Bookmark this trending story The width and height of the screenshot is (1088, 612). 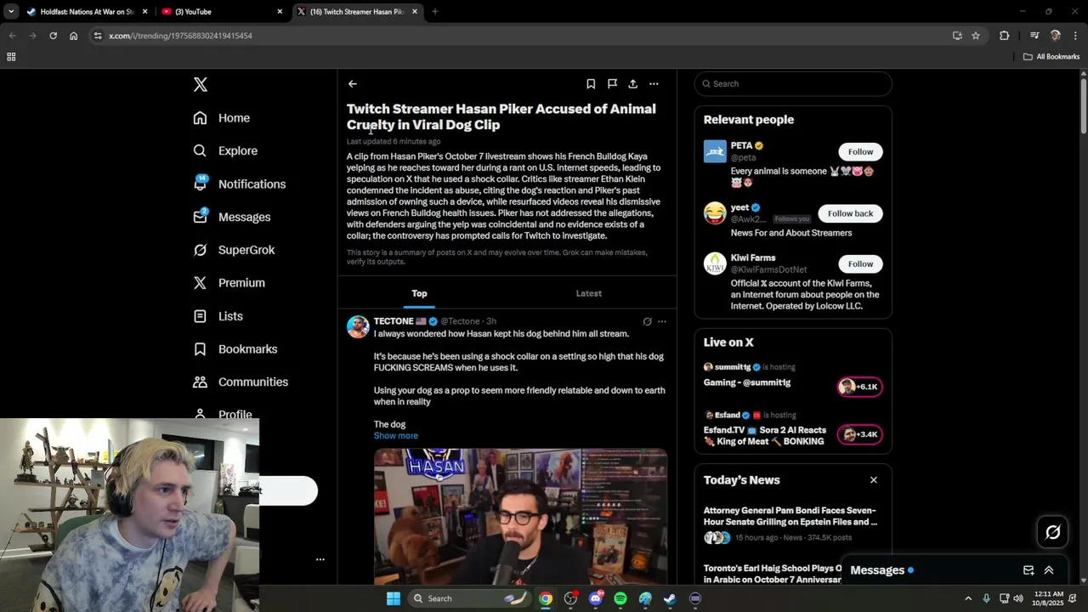[591, 84]
